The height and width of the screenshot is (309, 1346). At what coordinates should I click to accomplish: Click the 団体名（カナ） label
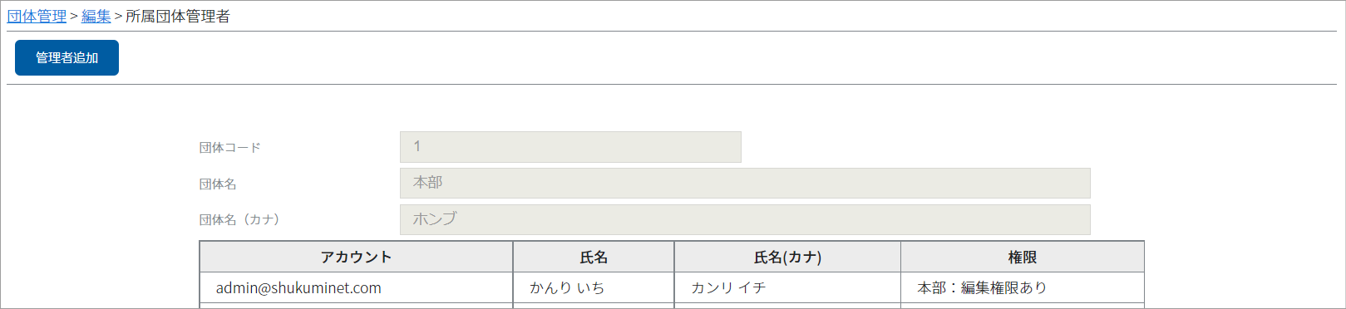(x=239, y=220)
